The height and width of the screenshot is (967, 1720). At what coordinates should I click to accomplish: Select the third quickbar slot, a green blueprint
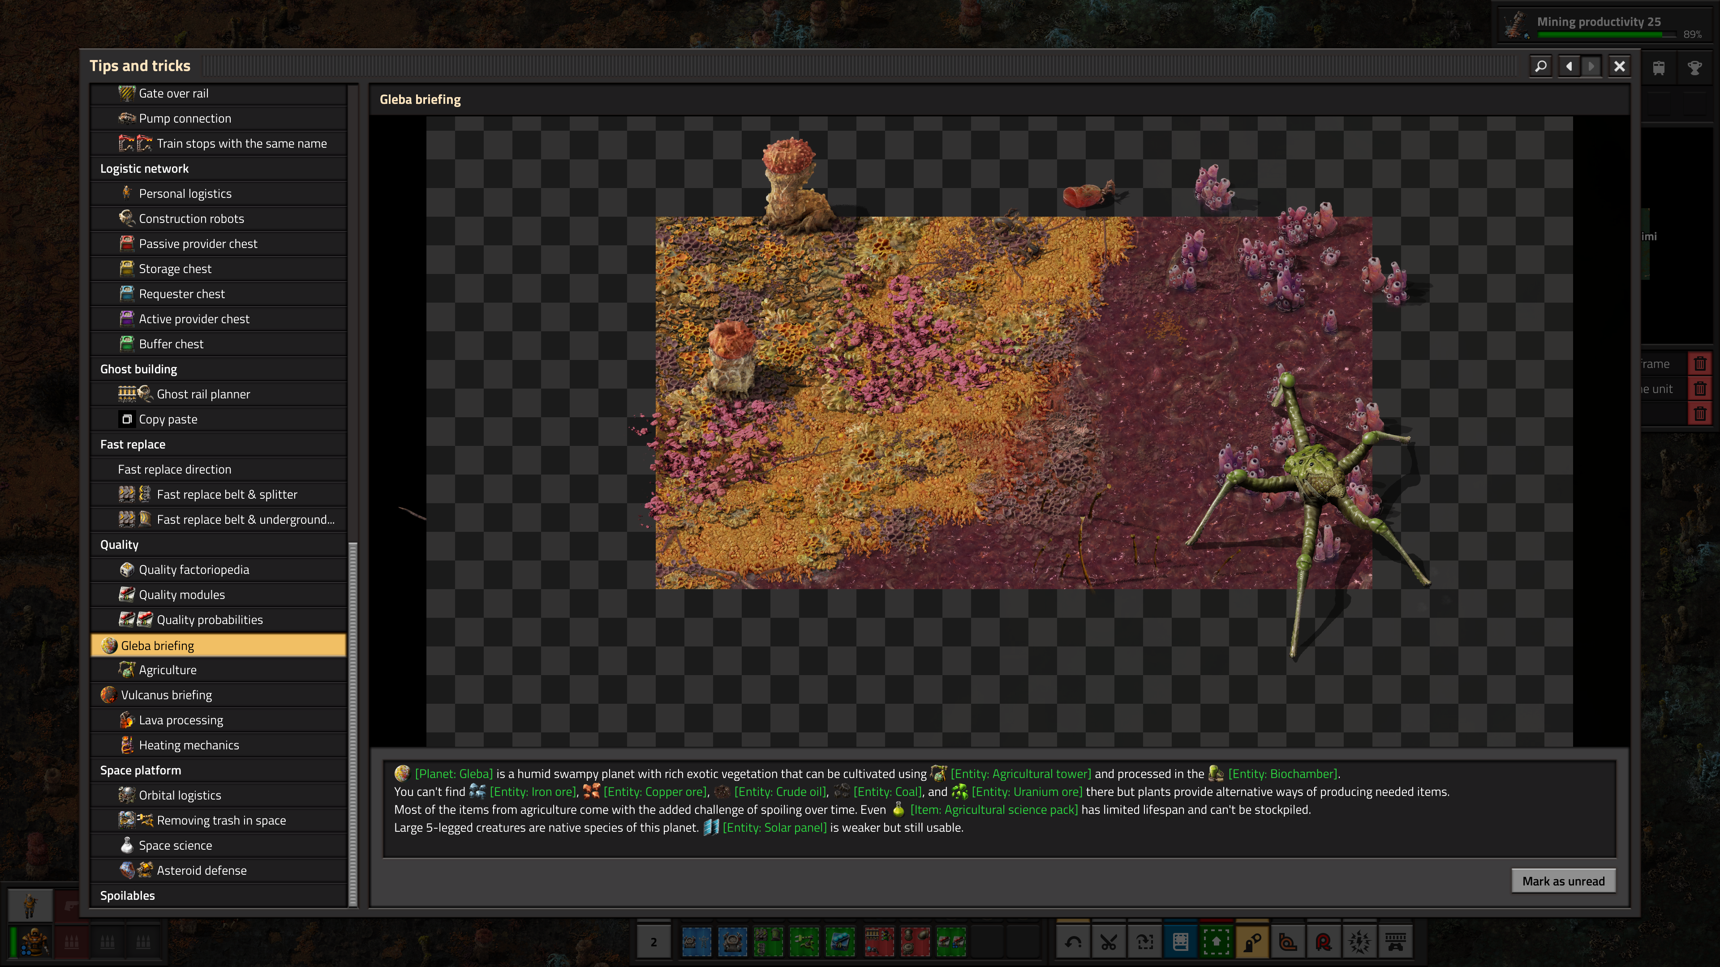[769, 941]
